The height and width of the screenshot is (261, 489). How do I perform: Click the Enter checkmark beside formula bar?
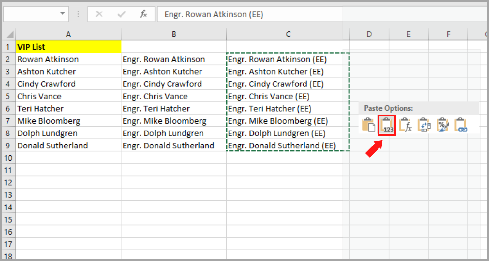121,14
